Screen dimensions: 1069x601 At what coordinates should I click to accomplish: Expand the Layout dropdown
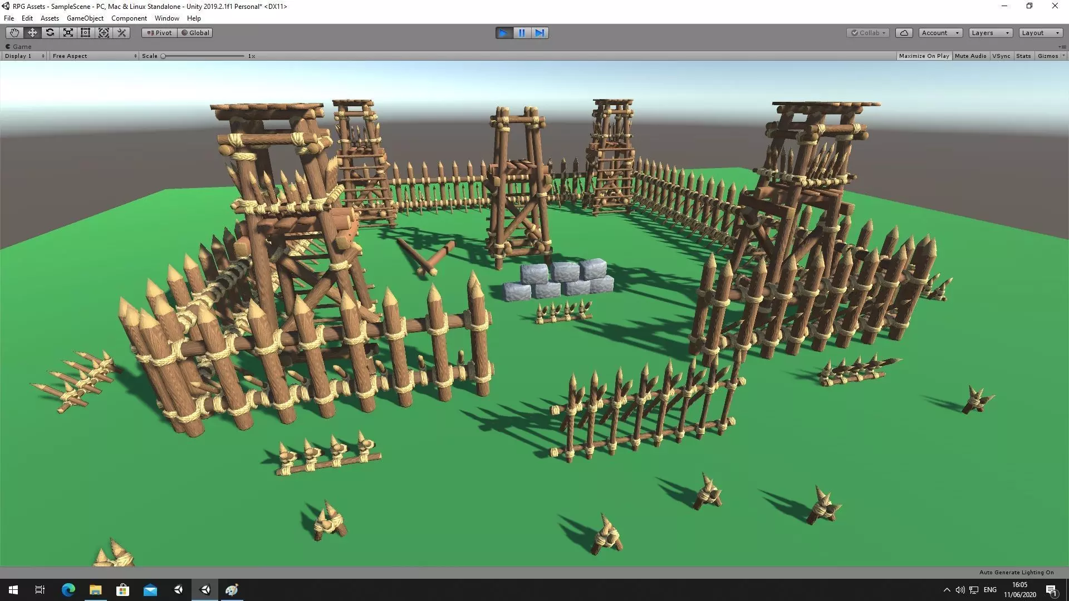pyautogui.click(x=1040, y=33)
